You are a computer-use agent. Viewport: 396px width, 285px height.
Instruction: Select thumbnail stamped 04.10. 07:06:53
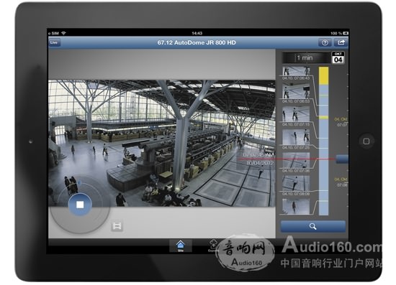[x=296, y=93]
